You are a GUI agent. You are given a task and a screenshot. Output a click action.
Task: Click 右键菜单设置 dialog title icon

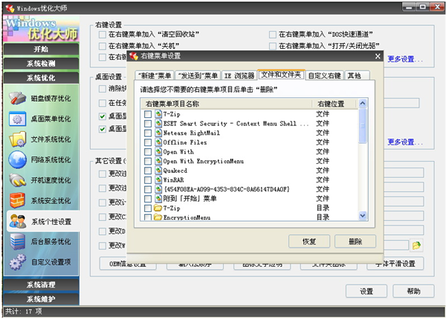[134, 56]
